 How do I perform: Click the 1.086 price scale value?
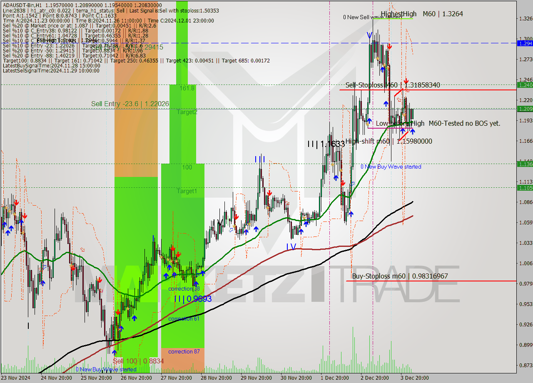[x=526, y=202]
